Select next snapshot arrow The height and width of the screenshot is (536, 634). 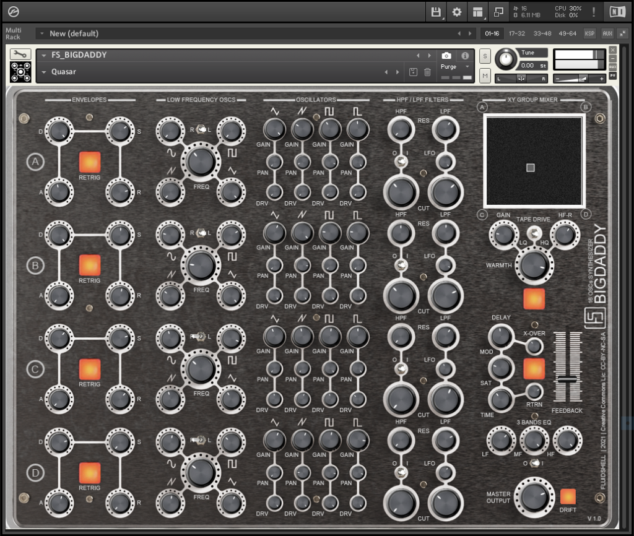point(397,72)
